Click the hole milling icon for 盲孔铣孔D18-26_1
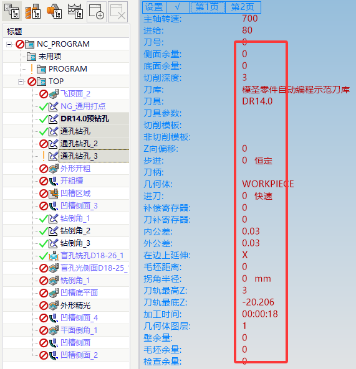Screen dimensions: 356x369 (54, 256)
